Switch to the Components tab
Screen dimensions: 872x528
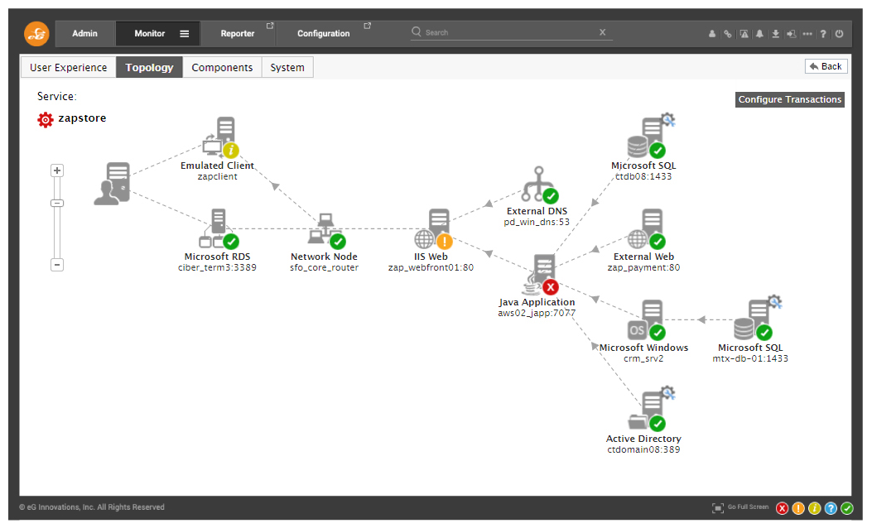pos(222,67)
